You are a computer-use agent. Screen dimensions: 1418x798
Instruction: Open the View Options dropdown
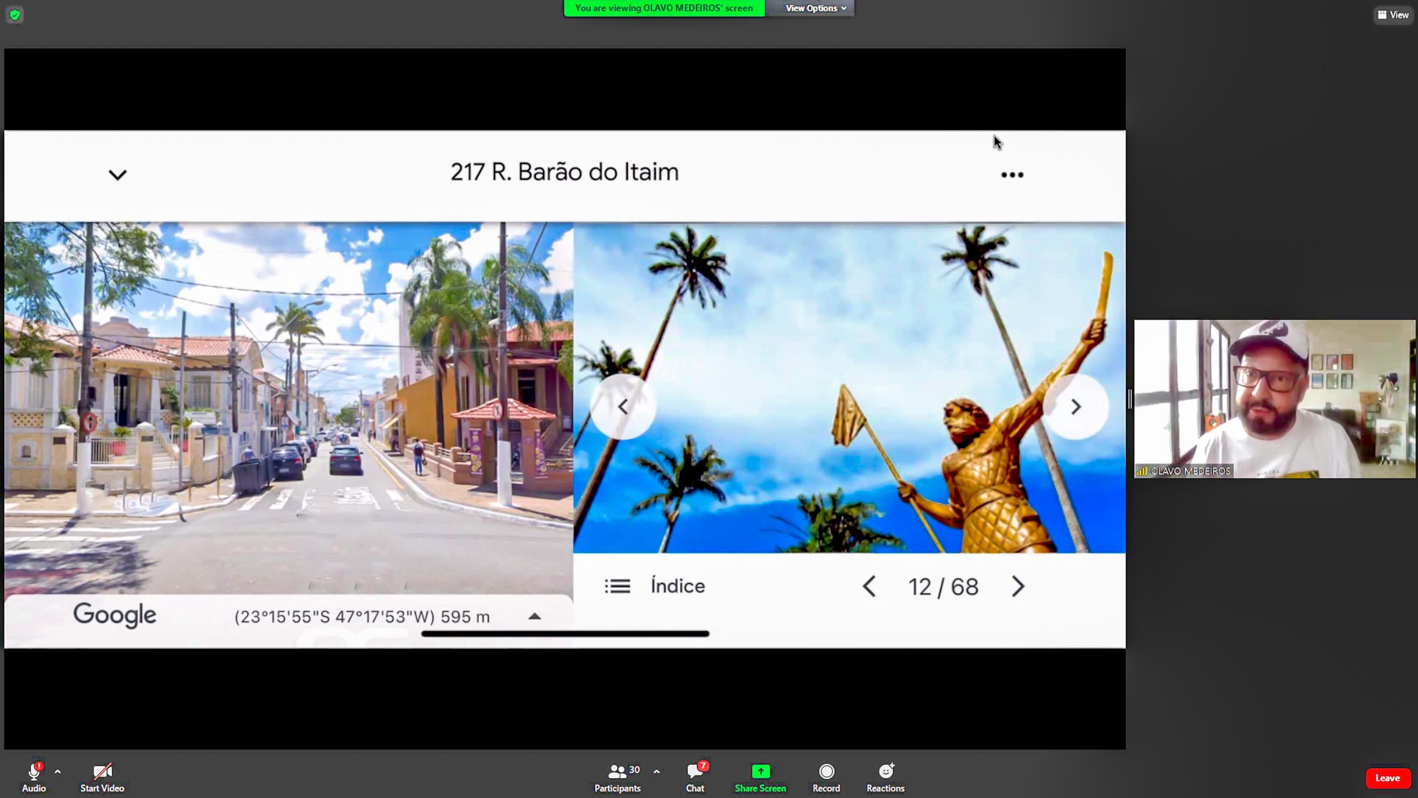[815, 8]
